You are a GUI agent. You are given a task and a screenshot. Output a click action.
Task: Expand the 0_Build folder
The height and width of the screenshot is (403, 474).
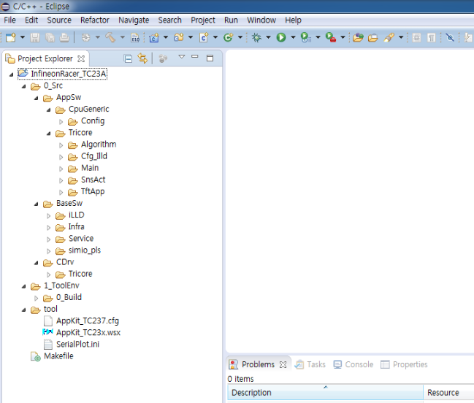(36, 298)
